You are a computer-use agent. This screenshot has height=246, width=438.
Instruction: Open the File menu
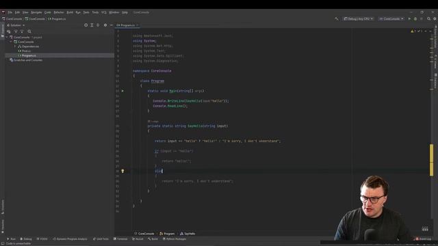[10, 12]
